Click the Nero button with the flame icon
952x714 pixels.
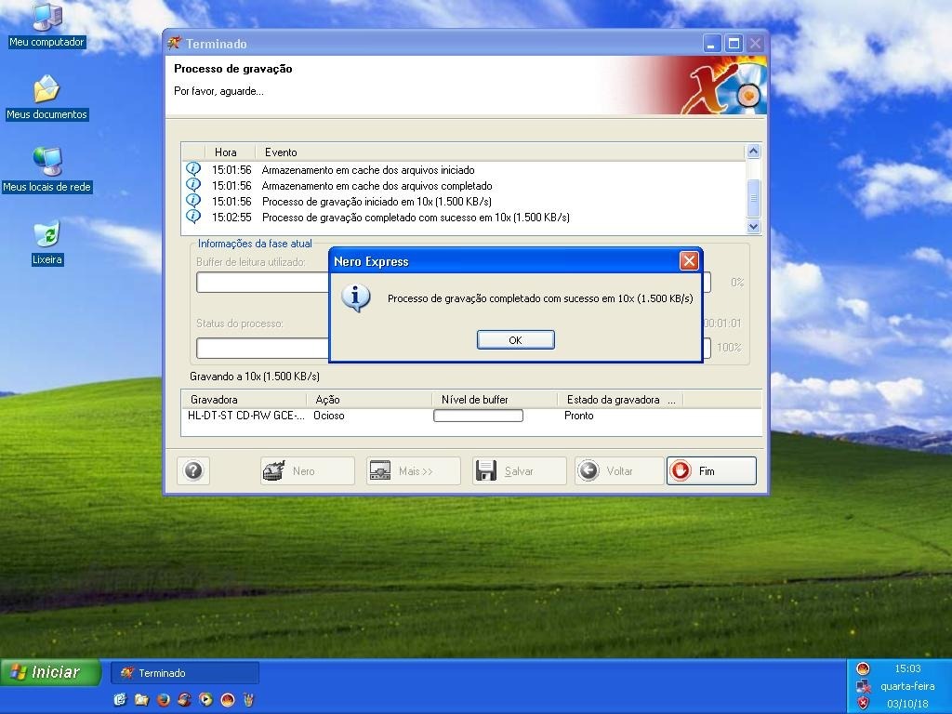point(307,471)
